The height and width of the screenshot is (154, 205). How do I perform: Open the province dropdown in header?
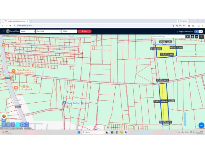pos(28,31)
